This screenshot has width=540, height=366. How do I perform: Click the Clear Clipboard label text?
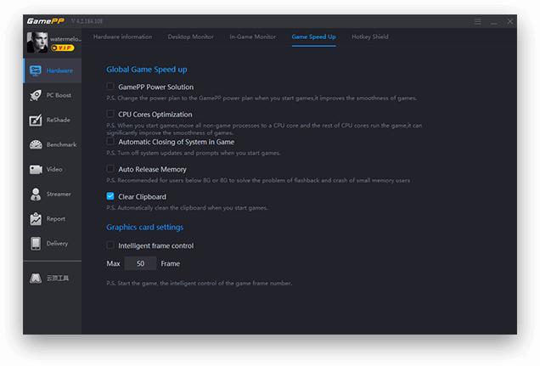(x=143, y=197)
